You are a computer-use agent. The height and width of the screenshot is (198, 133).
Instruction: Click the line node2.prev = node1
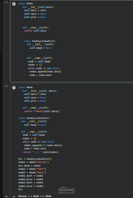pos(31,179)
